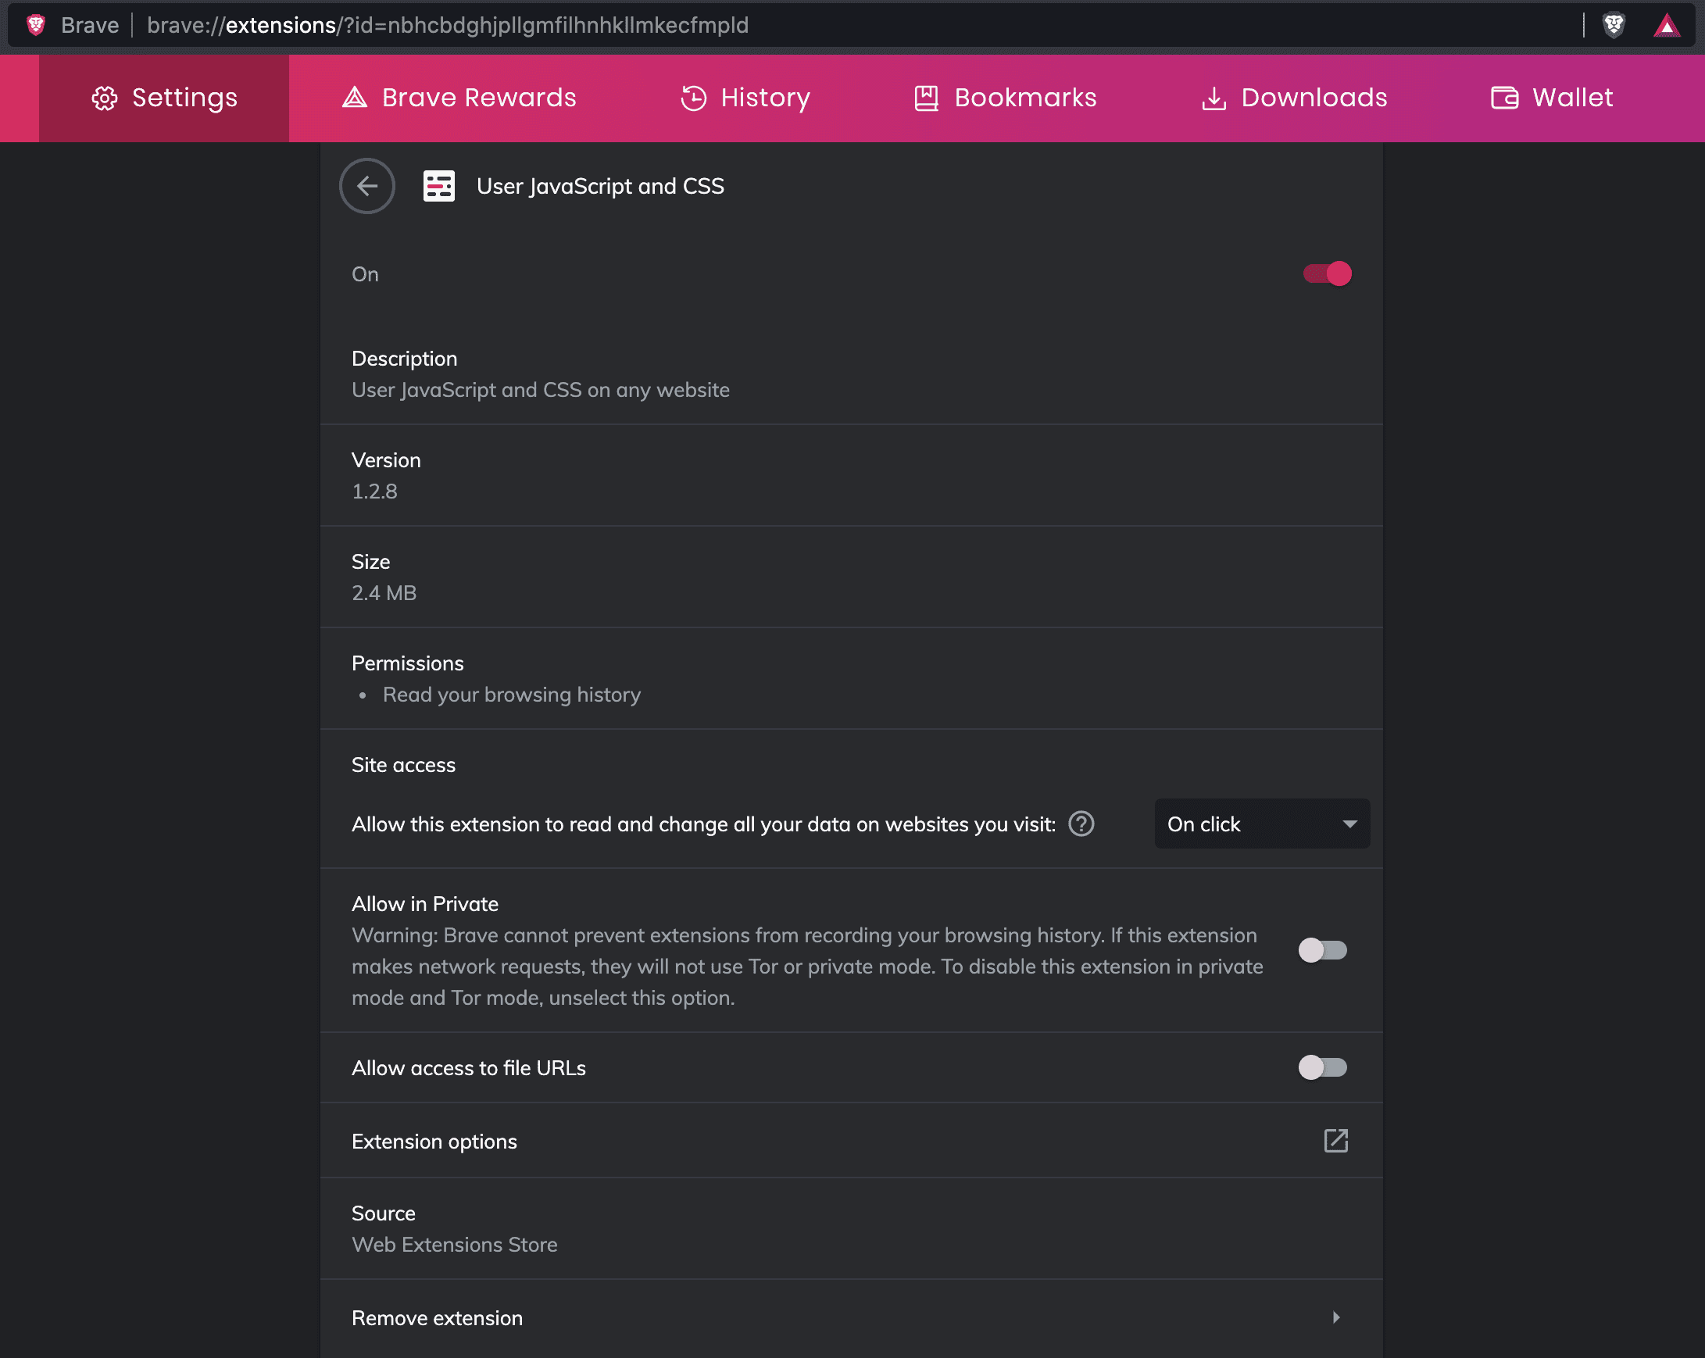The image size is (1705, 1358).
Task: Click the version number 1.2.8
Action: (375, 492)
